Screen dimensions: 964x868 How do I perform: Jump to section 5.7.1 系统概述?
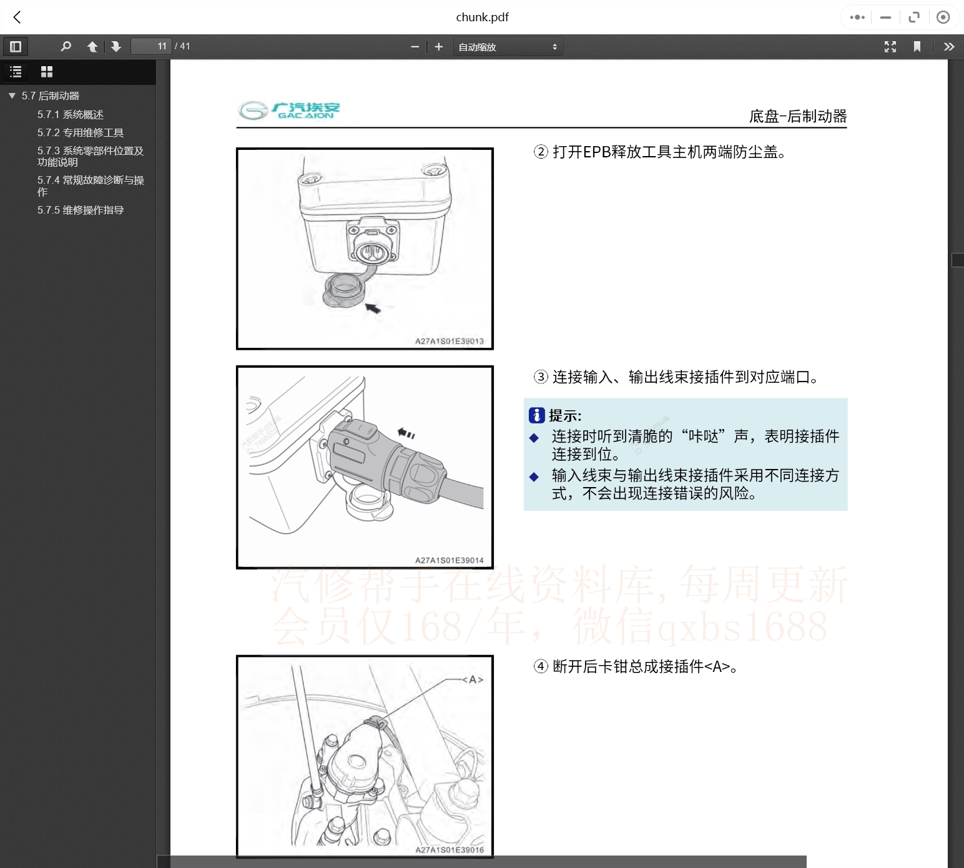point(71,114)
